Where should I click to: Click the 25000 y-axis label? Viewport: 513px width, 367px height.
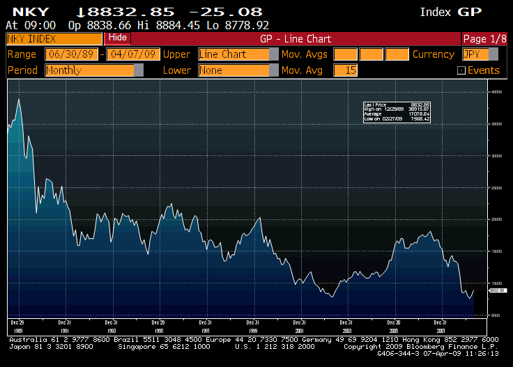pos(497,188)
